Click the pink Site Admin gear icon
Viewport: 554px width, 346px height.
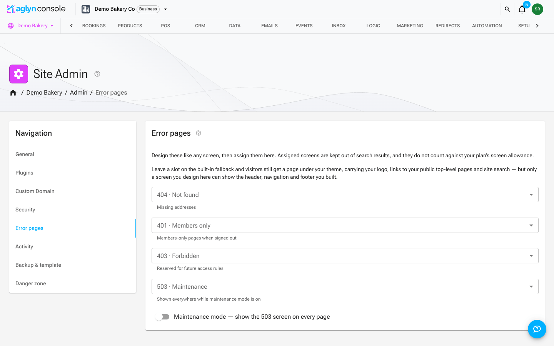(18, 74)
